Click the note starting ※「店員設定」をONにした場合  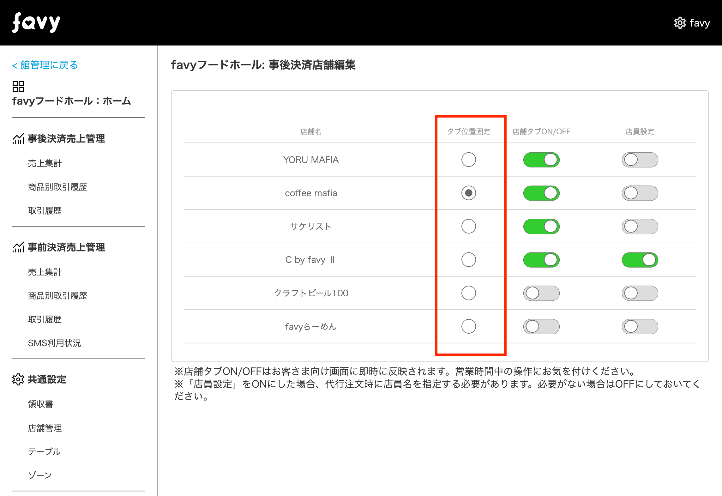point(437,390)
